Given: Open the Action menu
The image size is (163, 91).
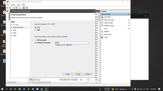Looking at the screenshot, I should point(13,5).
